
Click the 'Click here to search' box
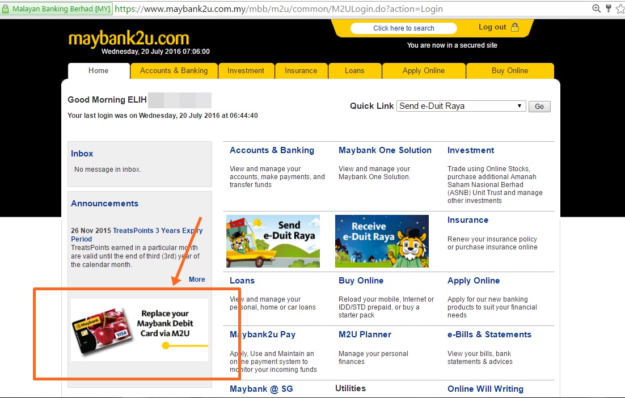tap(403, 28)
